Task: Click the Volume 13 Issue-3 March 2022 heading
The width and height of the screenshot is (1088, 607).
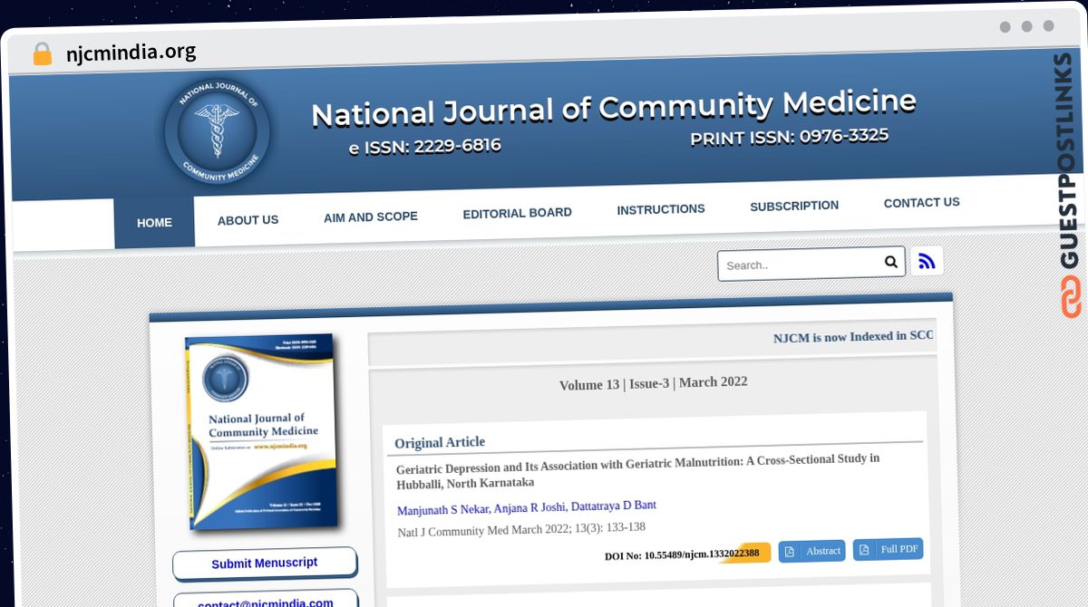Action: (x=654, y=383)
